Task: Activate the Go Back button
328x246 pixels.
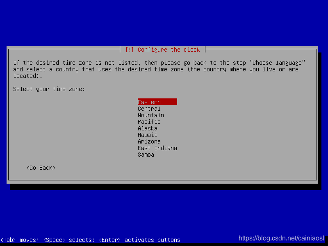Action: click(41, 168)
